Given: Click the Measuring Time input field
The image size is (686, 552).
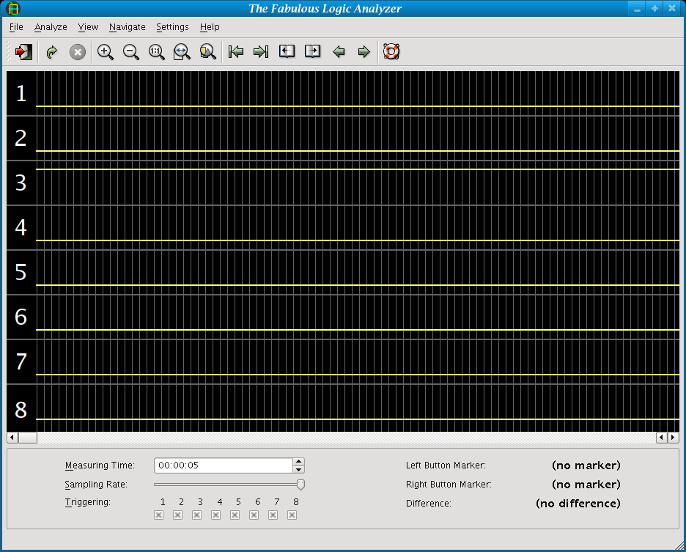Looking at the screenshot, I should (x=223, y=465).
